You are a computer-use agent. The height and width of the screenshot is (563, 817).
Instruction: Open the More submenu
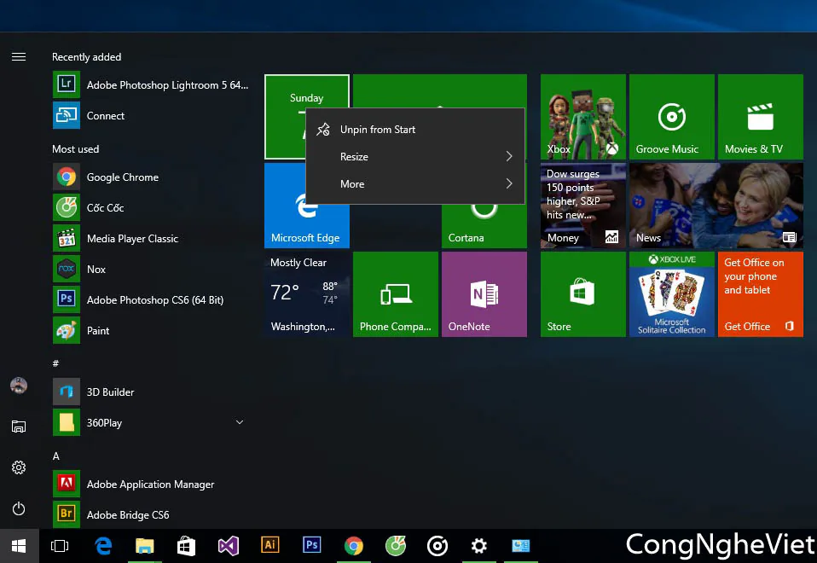tap(415, 183)
